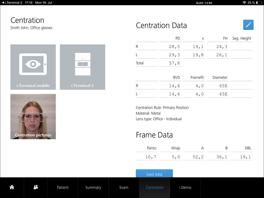Image resolution: width=264 pixels, height=198 pixels.
Task: Click the Centration page title
Action: 27,20
